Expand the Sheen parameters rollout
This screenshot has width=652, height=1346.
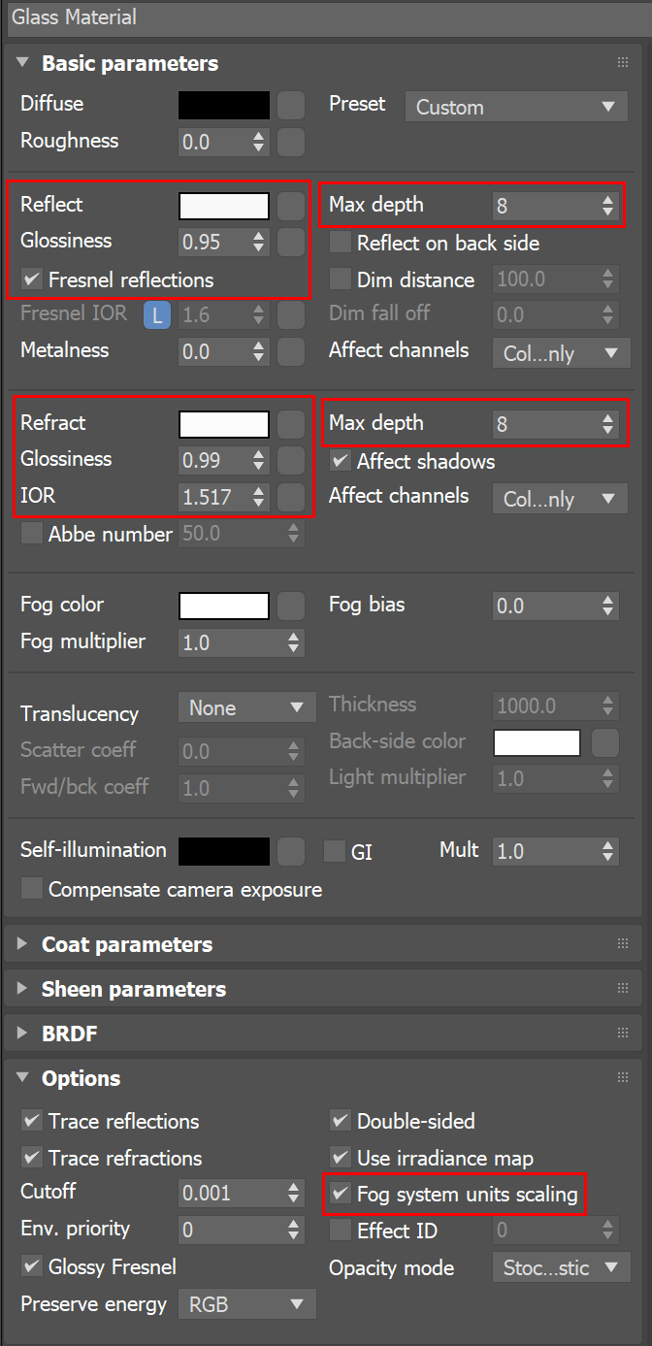pos(133,989)
